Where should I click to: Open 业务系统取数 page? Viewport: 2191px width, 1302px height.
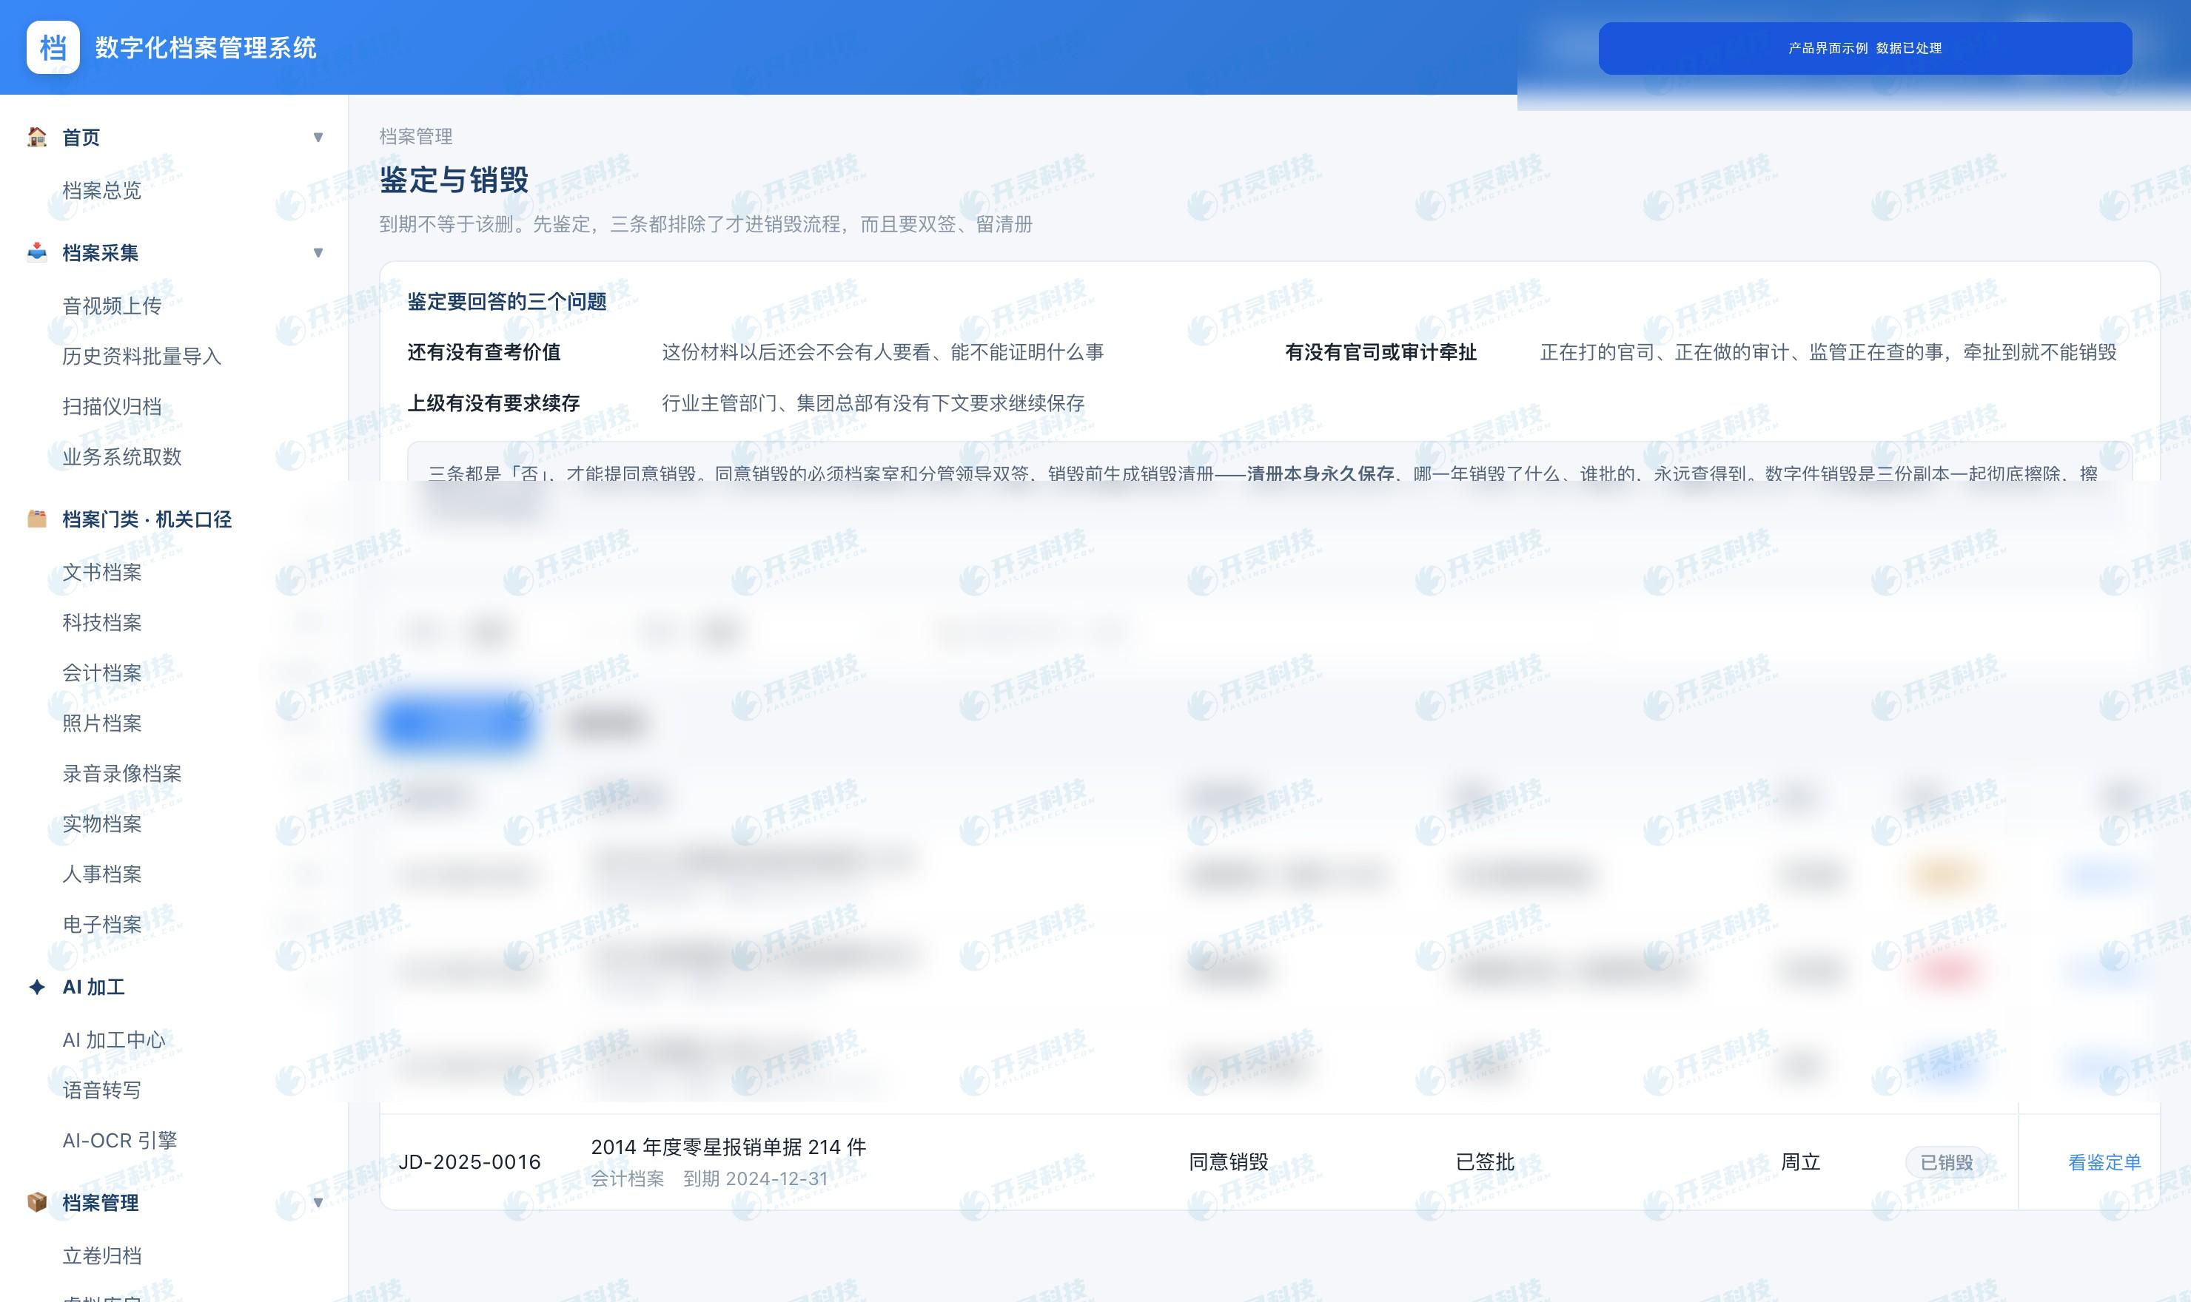pos(122,456)
